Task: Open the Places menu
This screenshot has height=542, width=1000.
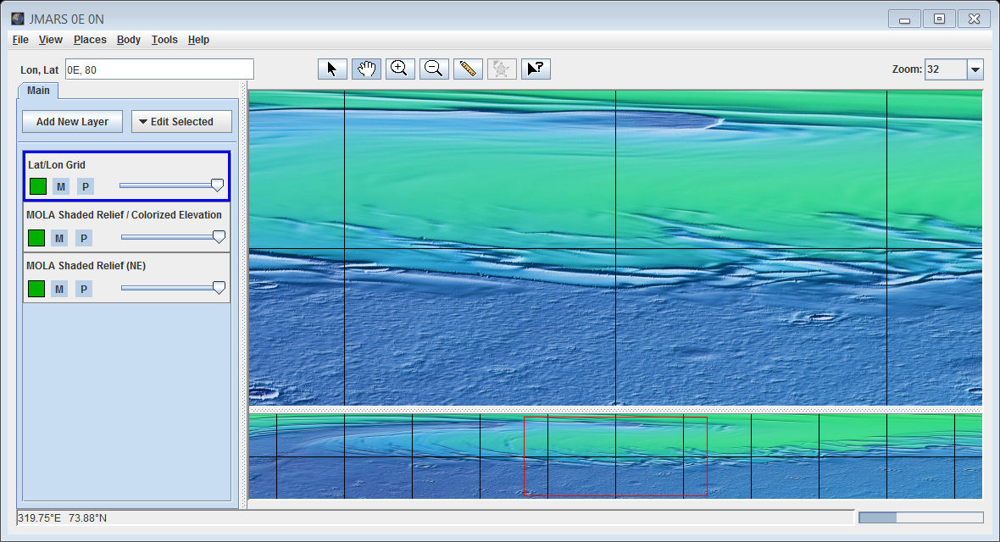Action: click(90, 40)
